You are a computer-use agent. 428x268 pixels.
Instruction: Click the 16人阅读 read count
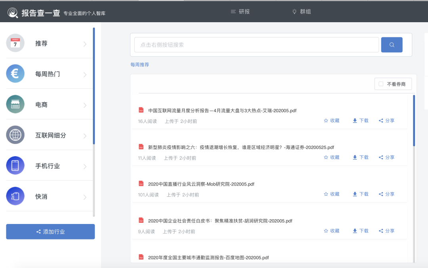click(147, 121)
